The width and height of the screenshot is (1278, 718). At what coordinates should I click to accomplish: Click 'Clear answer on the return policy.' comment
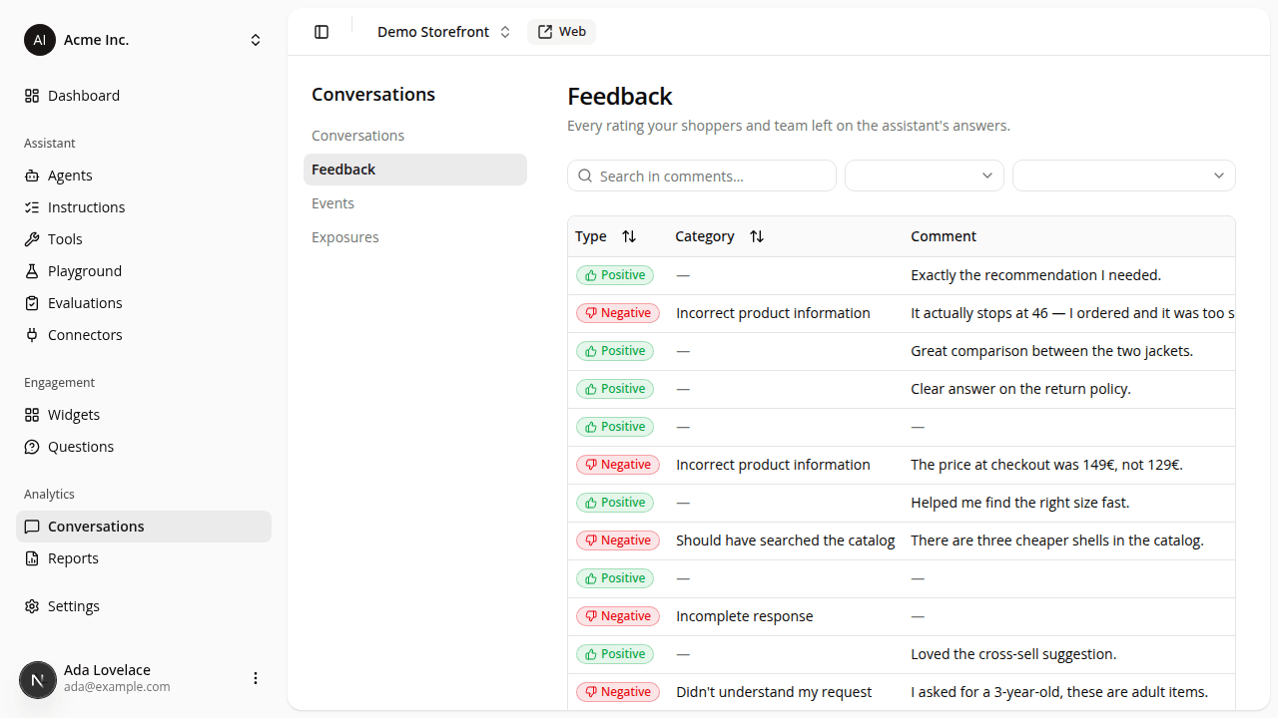1020,389
